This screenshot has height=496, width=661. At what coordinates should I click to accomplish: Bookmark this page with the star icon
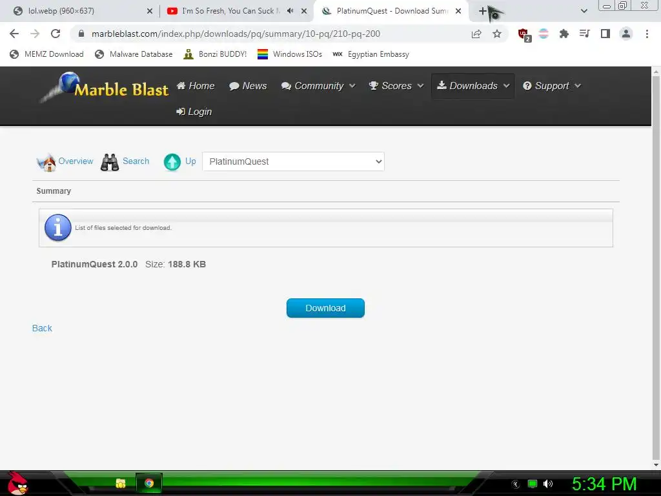pyautogui.click(x=497, y=34)
